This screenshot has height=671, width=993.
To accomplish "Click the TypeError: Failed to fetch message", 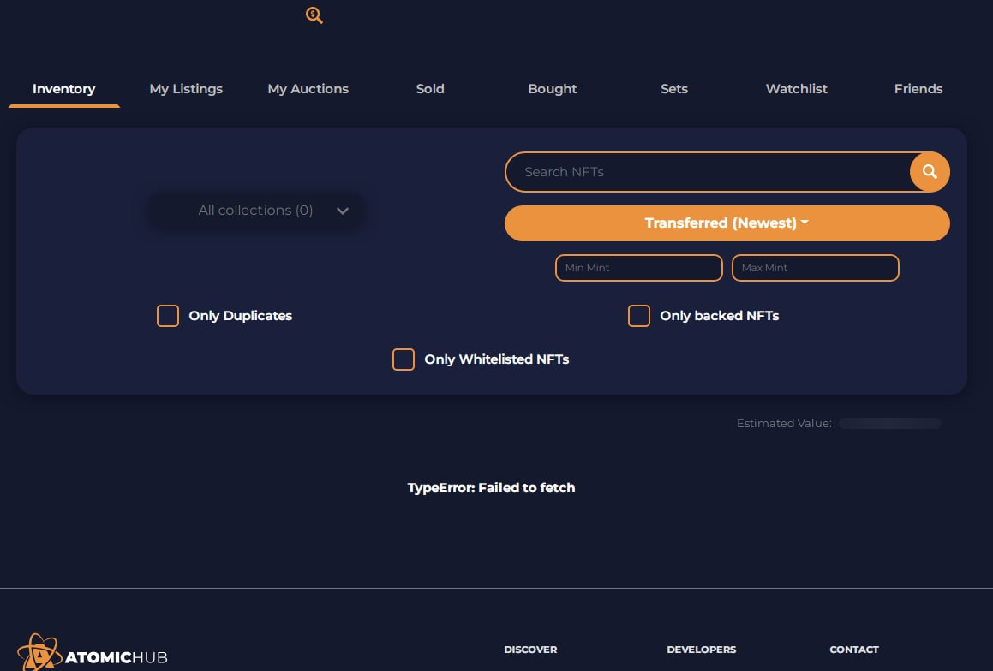I will 491,488.
